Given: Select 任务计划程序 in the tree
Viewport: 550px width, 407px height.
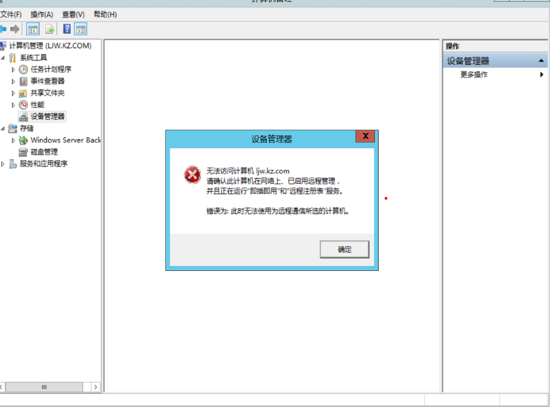Looking at the screenshot, I should pos(51,69).
